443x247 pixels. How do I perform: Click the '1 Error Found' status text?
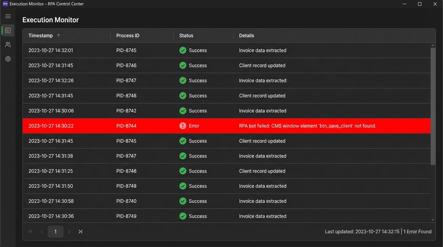tap(418, 231)
